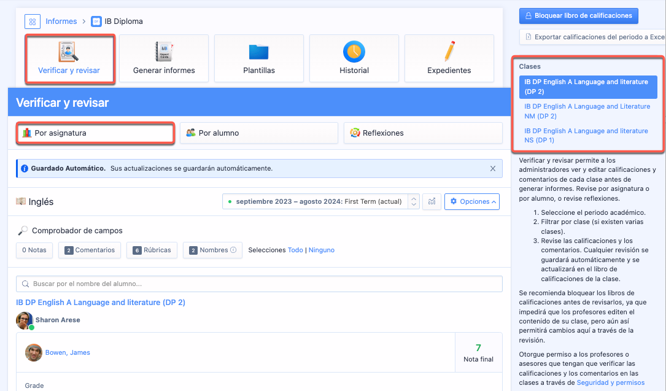Open Historial clock icon
The image size is (666, 391).
click(354, 52)
